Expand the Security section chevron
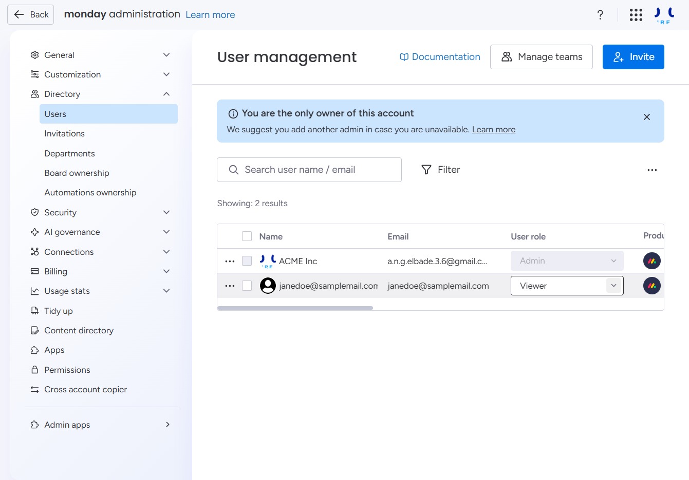 point(166,212)
